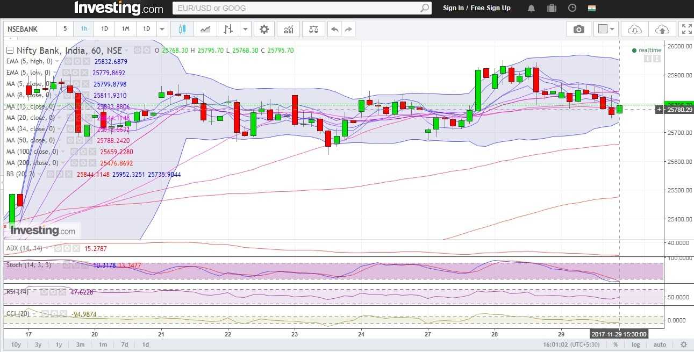Click the NSEBANK symbol field
Image resolution: width=694 pixels, height=352 pixels.
pos(30,29)
